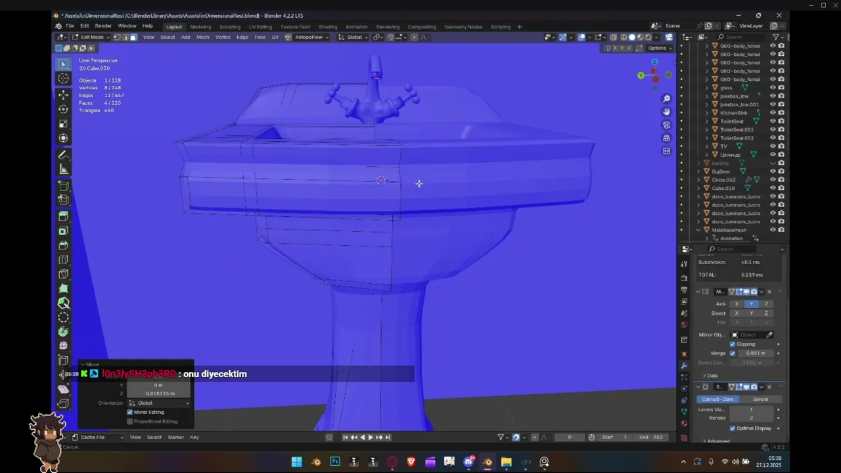Image resolution: width=841 pixels, height=473 pixels.
Task: Select the Move tool in left toolbar
Action: pyautogui.click(x=63, y=95)
